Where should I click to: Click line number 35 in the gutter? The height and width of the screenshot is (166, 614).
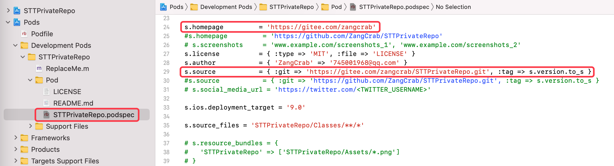(x=166, y=125)
